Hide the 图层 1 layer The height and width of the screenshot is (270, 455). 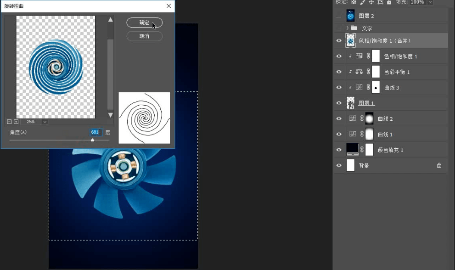click(339, 103)
